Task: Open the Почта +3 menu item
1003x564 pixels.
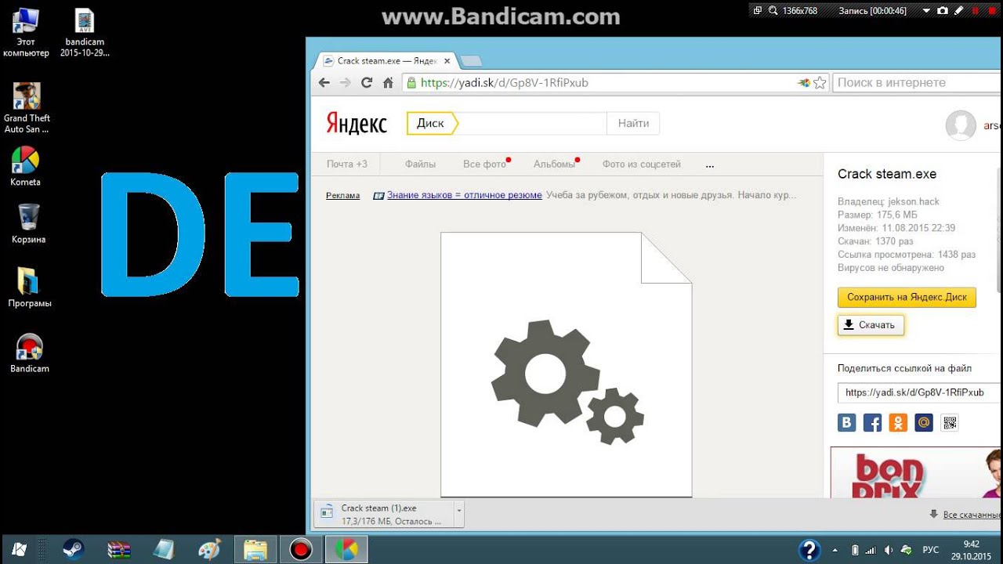Action: click(347, 164)
